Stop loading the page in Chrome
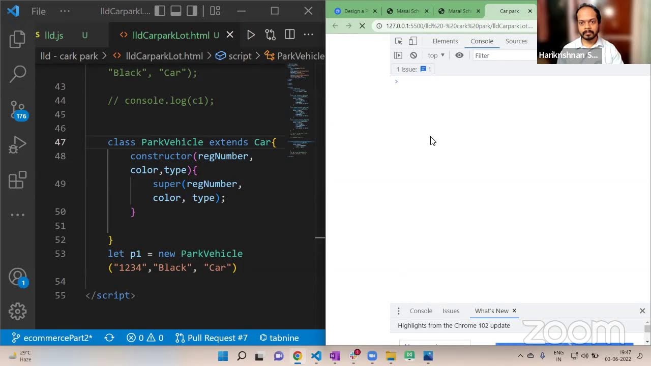 point(362,25)
